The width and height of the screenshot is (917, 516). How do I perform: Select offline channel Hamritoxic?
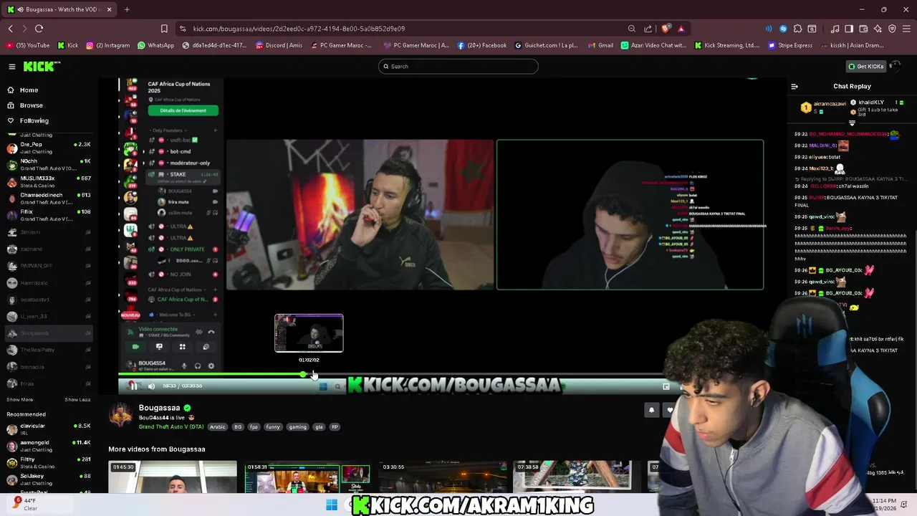(x=49, y=282)
